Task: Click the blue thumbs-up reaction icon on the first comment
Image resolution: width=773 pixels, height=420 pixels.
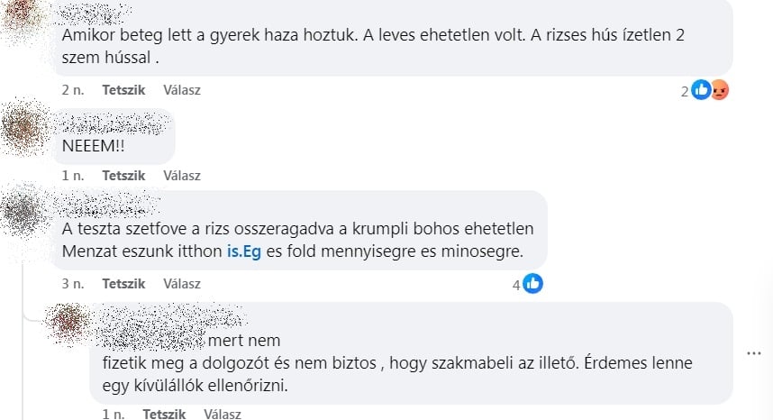Action: tap(701, 90)
